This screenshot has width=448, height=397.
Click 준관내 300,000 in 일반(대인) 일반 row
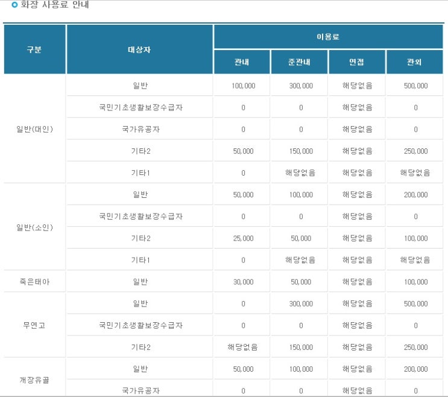(301, 86)
